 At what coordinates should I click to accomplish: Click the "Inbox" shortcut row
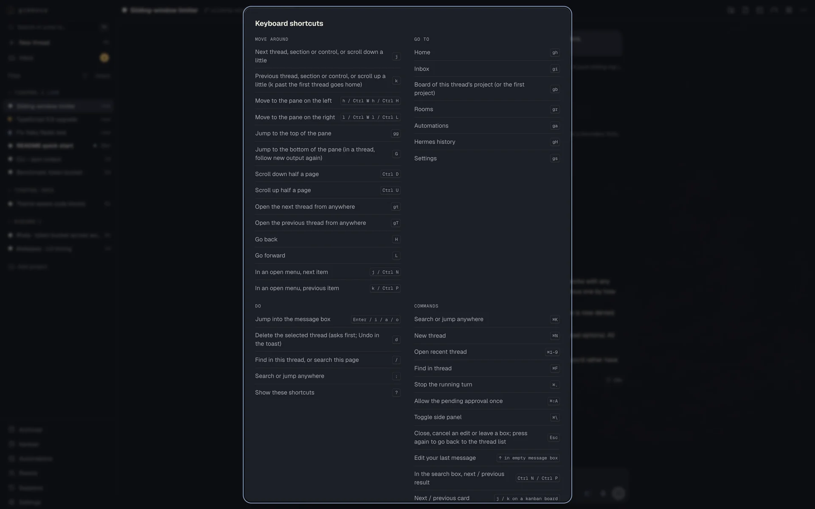pos(487,69)
